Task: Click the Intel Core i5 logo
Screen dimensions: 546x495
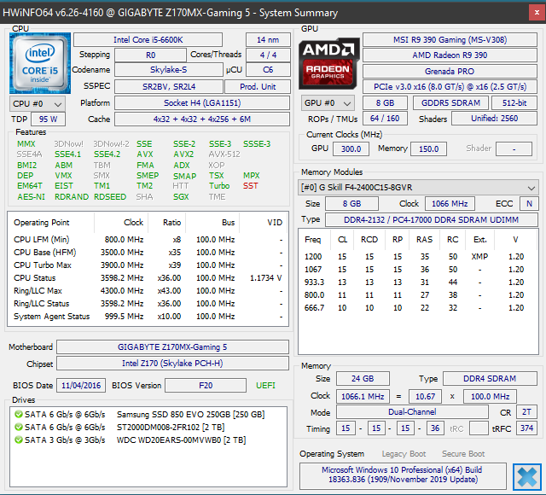Action: tap(38, 62)
